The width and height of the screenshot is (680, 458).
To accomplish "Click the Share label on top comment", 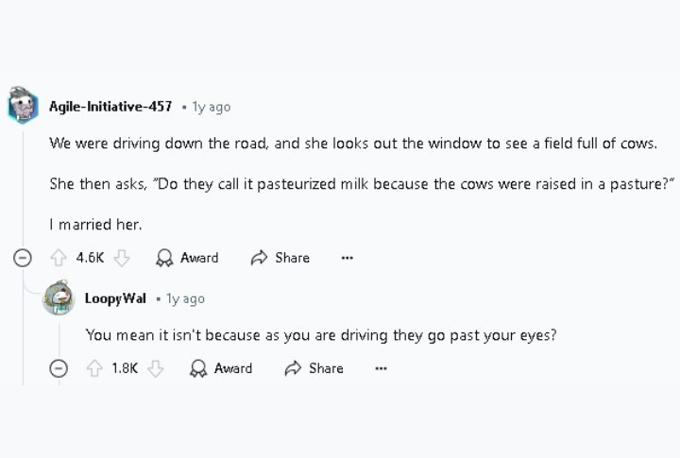I will (292, 258).
